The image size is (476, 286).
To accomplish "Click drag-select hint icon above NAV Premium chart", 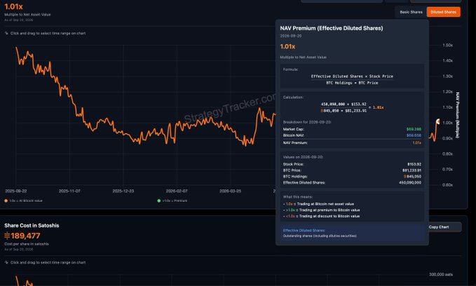I will coord(6,33).
